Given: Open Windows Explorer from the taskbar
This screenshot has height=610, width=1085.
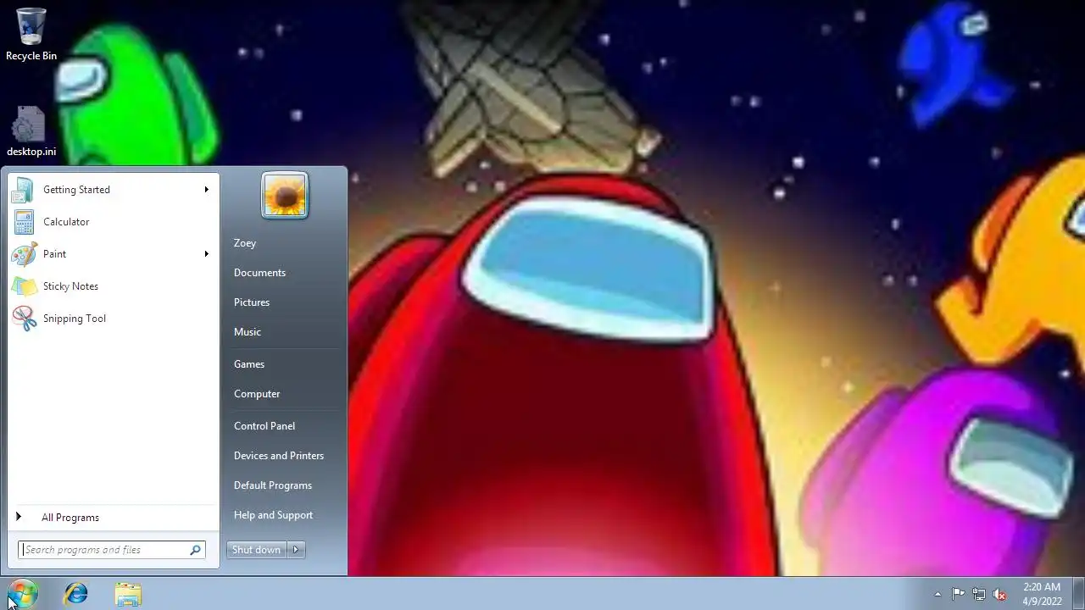Looking at the screenshot, I should coord(128,594).
